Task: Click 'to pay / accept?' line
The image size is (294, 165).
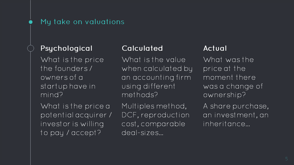Action: click(71, 133)
